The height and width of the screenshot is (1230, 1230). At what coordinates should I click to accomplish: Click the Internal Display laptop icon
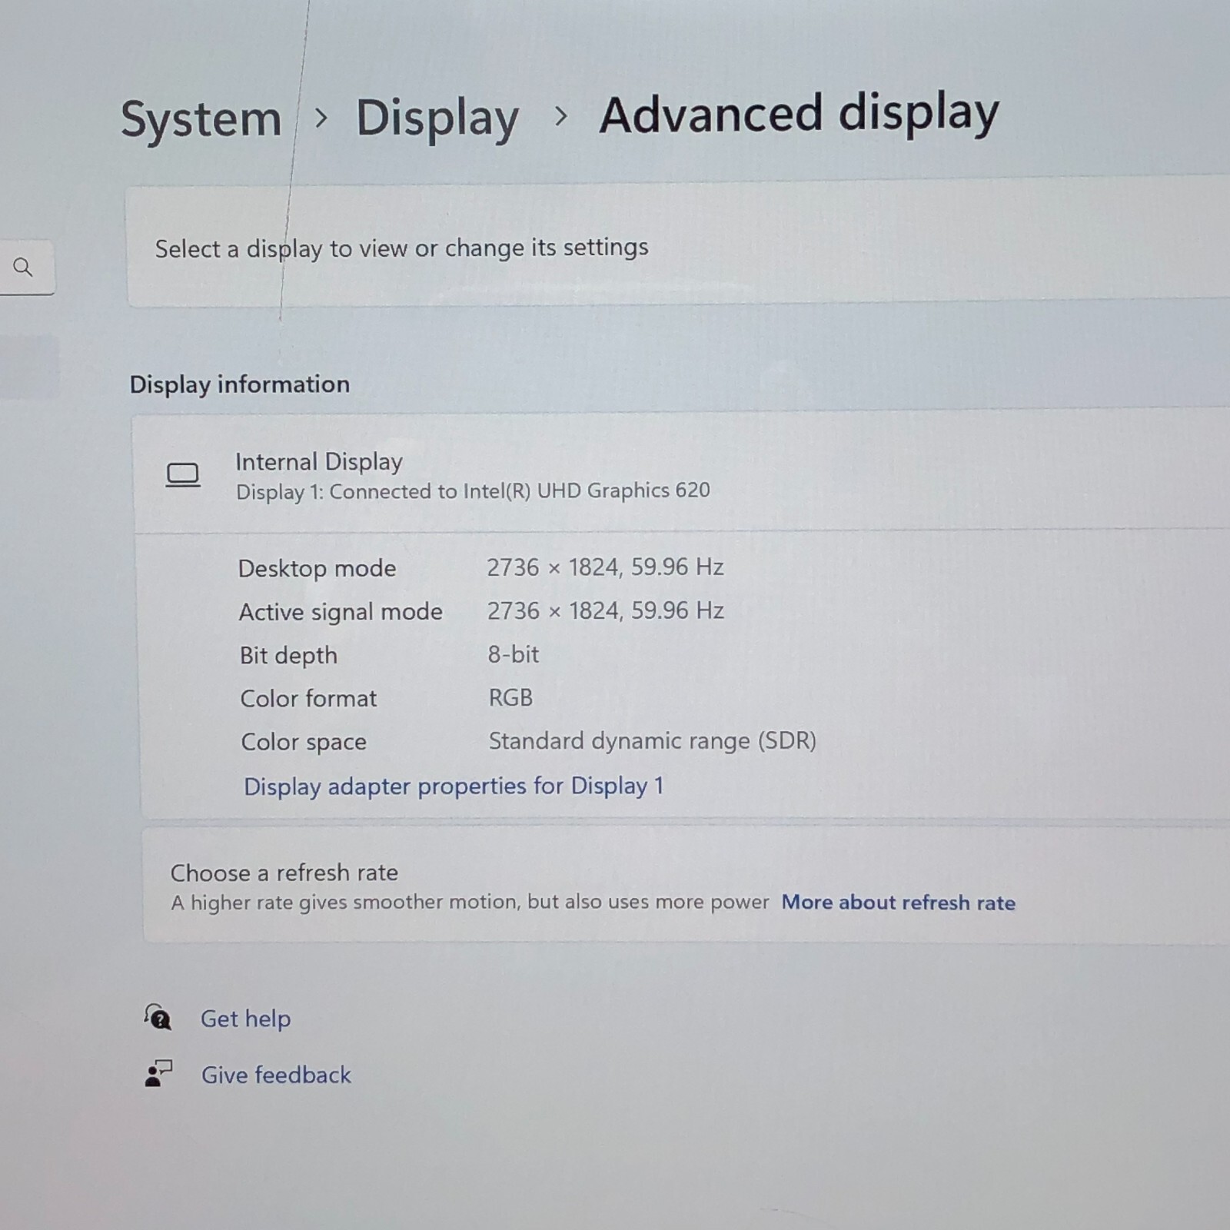point(183,475)
